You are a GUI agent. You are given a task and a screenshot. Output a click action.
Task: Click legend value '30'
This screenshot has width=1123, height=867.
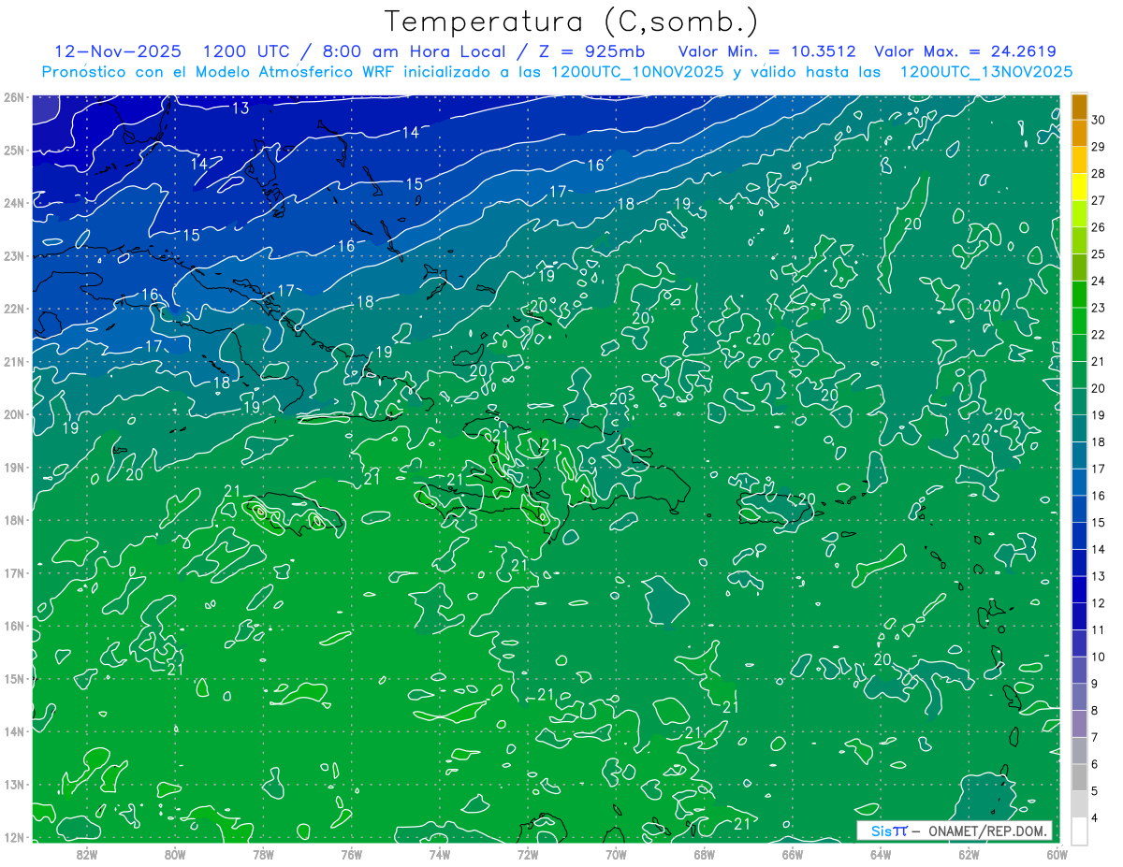tap(1098, 120)
